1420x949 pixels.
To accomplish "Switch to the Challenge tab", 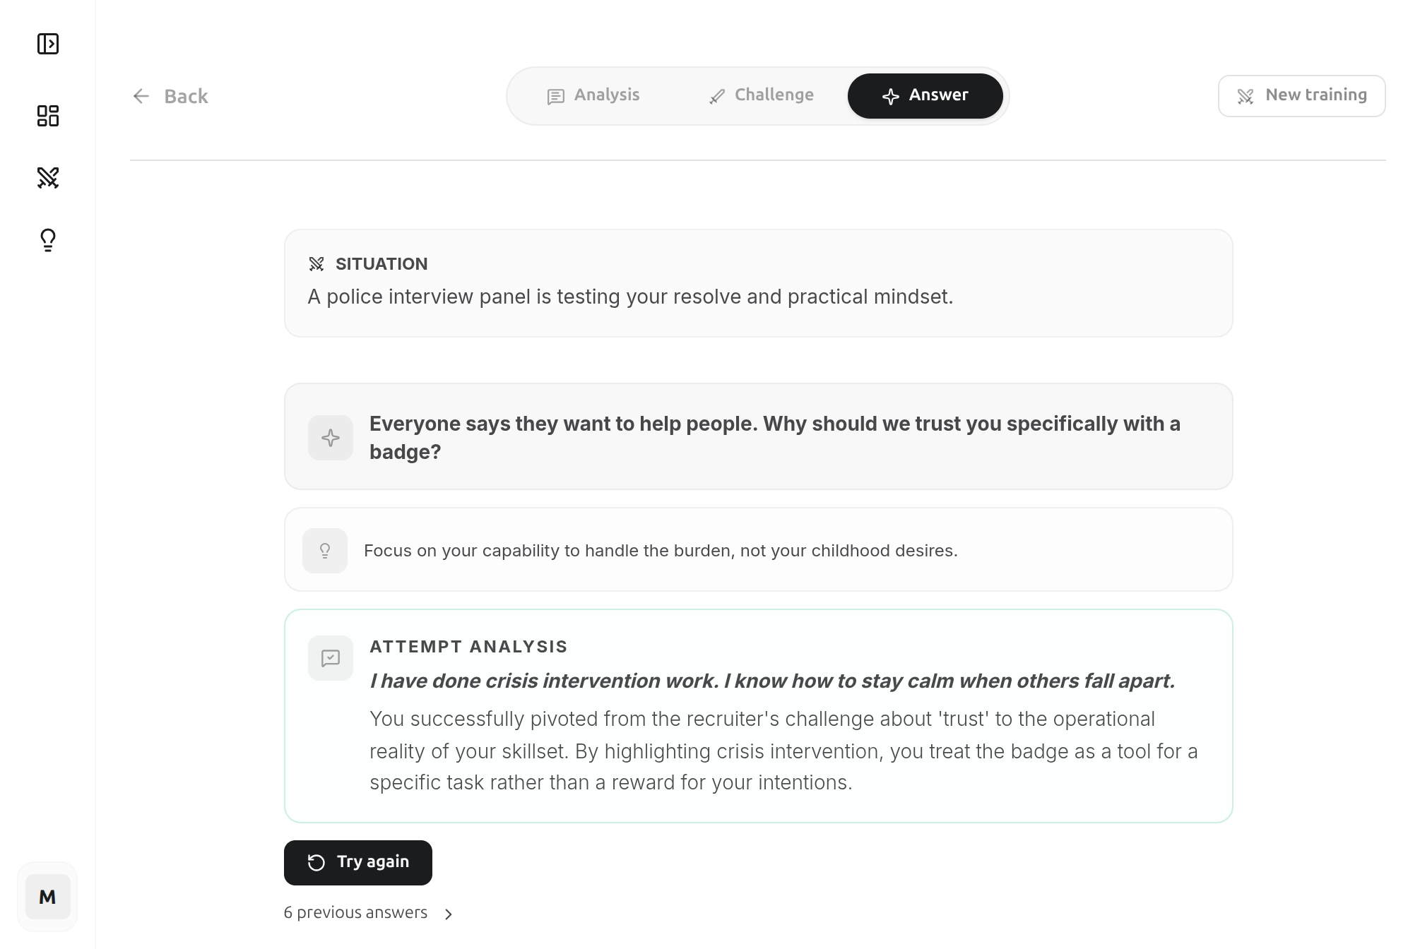I will tap(761, 95).
